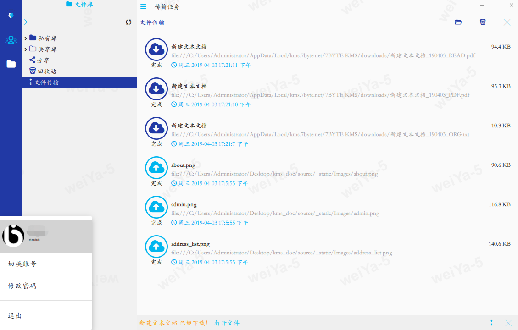Click timestamp 17:21:10 下午

point(211,104)
